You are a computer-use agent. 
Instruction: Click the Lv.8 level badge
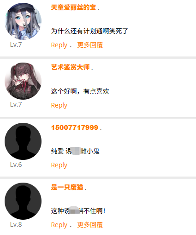16,224
